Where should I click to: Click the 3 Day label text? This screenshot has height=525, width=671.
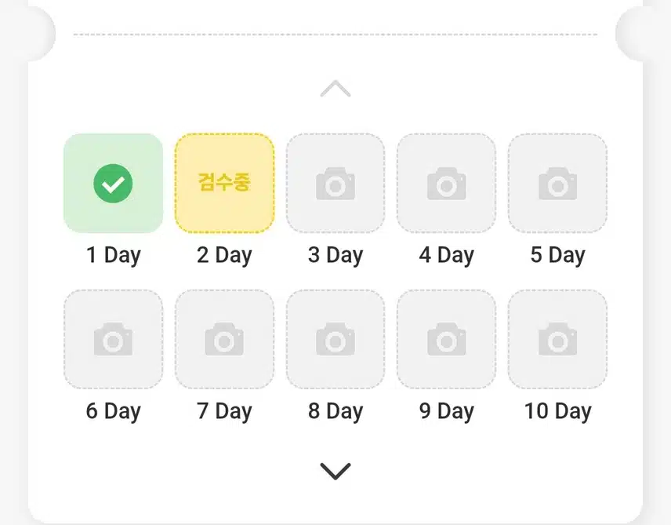(x=335, y=255)
